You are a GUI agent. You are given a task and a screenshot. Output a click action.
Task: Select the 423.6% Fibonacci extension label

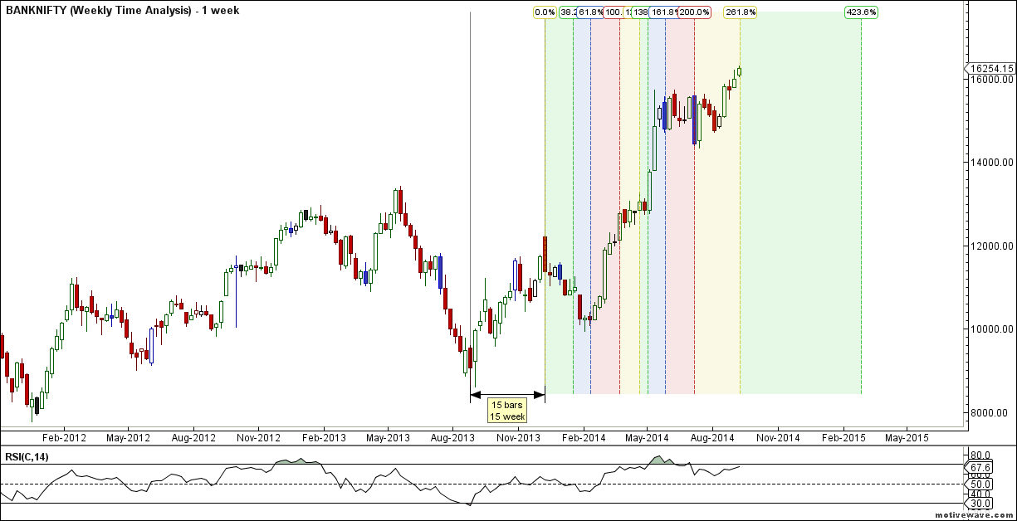[x=861, y=12]
